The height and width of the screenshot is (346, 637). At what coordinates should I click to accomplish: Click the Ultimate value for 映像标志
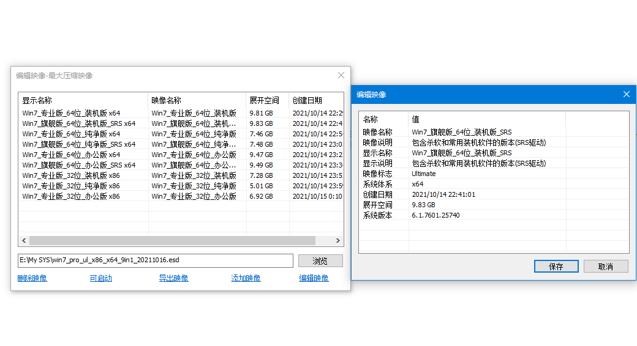tap(424, 174)
